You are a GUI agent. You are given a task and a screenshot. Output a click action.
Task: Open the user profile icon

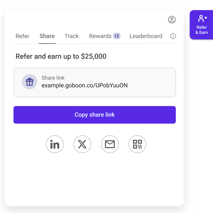(x=172, y=19)
